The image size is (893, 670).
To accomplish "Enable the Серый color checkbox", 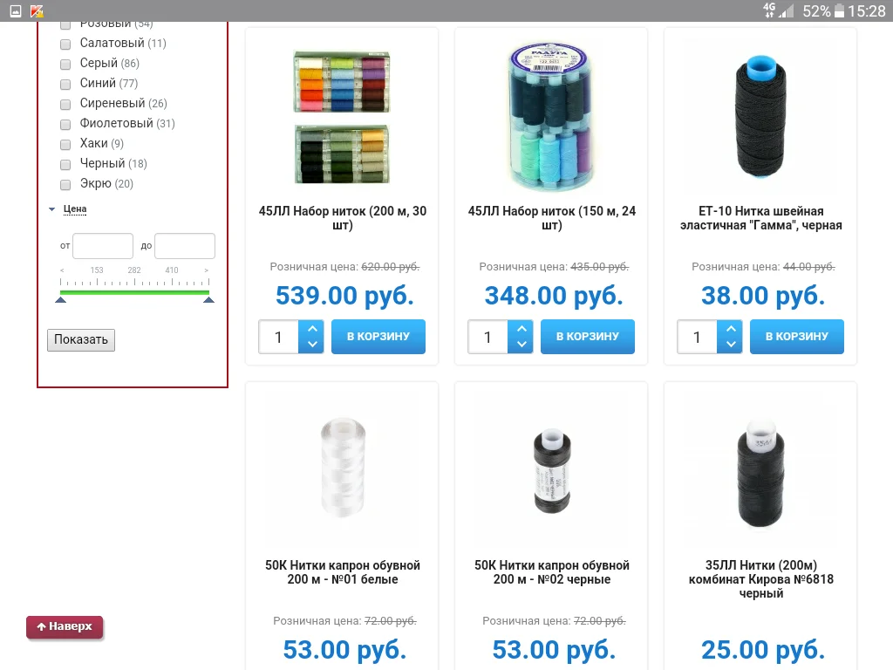I will (65, 64).
